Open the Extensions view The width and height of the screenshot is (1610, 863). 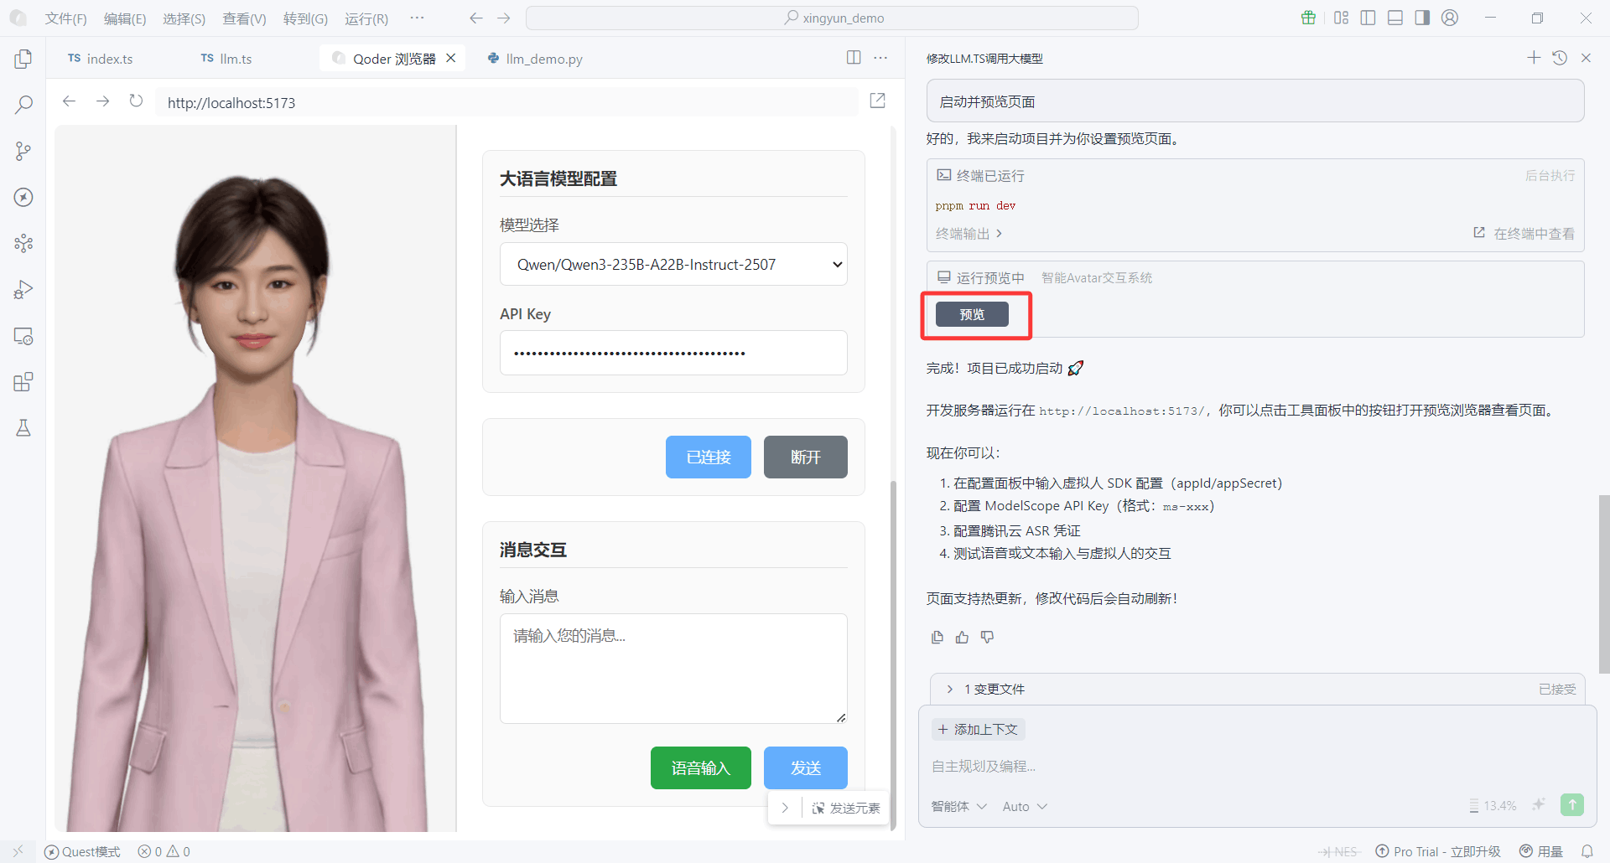pyautogui.click(x=23, y=382)
